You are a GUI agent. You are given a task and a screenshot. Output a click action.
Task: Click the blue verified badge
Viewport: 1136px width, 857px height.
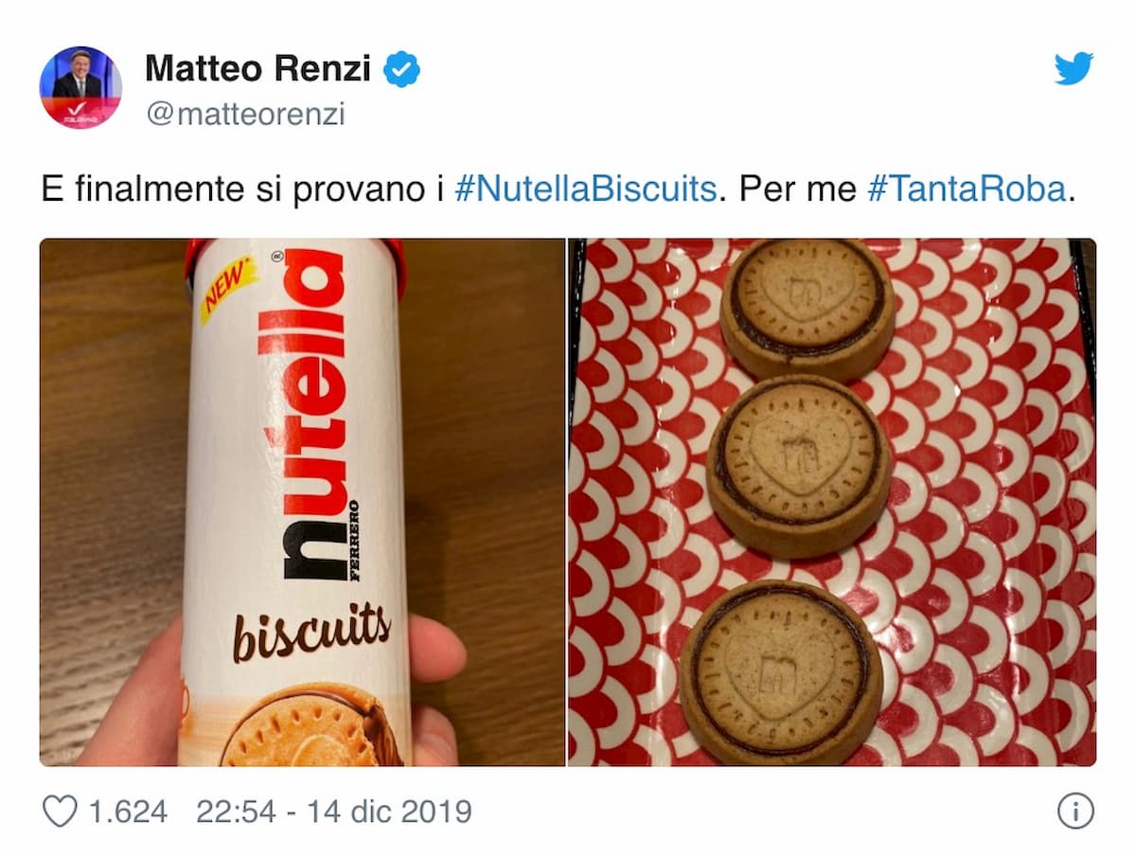click(402, 69)
